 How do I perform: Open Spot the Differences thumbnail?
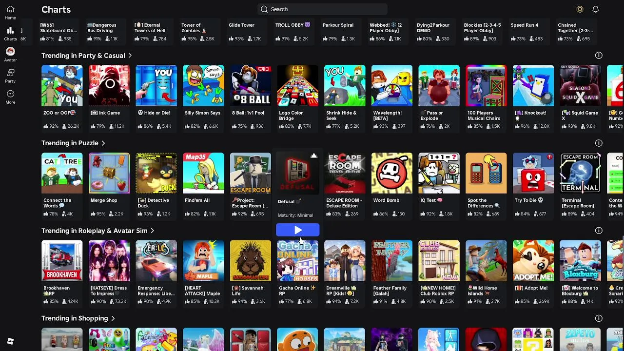pyautogui.click(x=486, y=173)
